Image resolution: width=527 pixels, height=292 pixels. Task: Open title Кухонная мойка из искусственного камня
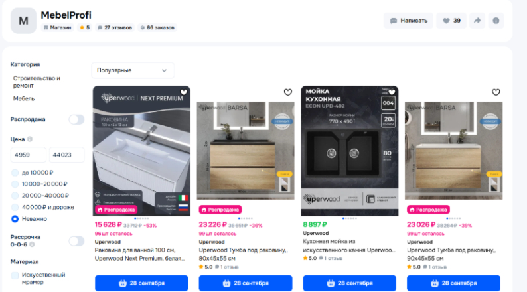tap(349, 246)
